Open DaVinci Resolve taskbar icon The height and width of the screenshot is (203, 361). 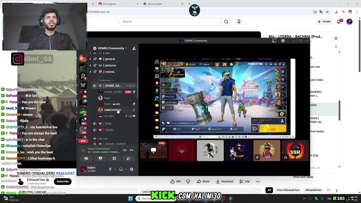230,198
